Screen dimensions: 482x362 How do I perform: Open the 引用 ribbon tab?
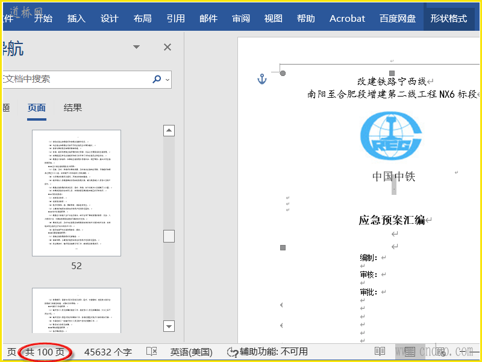pyautogui.click(x=175, y=19)
